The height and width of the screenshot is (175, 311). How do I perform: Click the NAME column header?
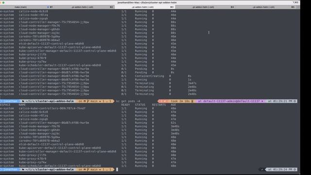pyautogui.click(x=22, y=105)
